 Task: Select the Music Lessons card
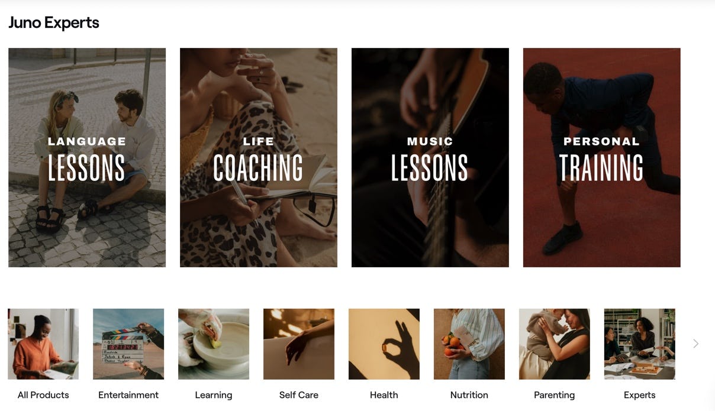(430, 157)
